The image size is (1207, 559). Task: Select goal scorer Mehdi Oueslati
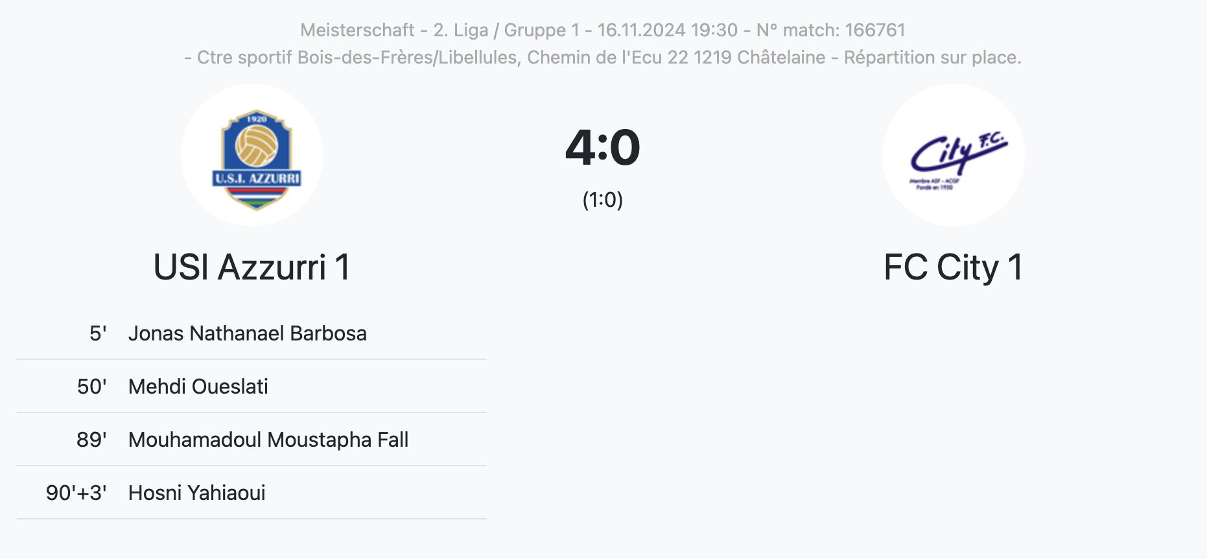pos(198,387)
